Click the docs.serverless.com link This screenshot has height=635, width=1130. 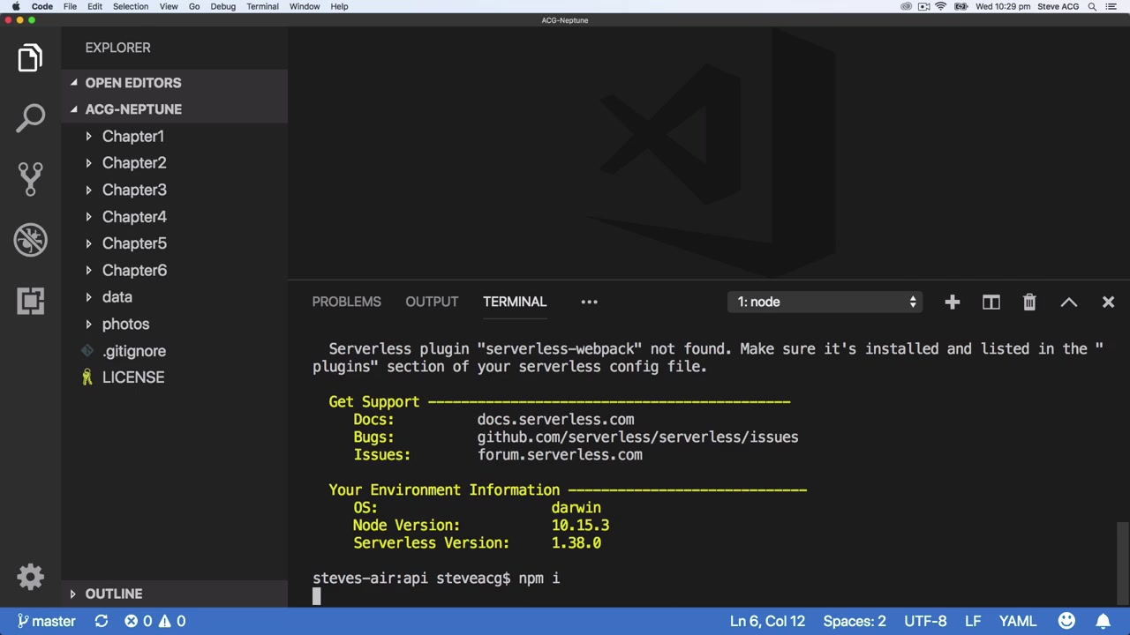pos(555,420)
